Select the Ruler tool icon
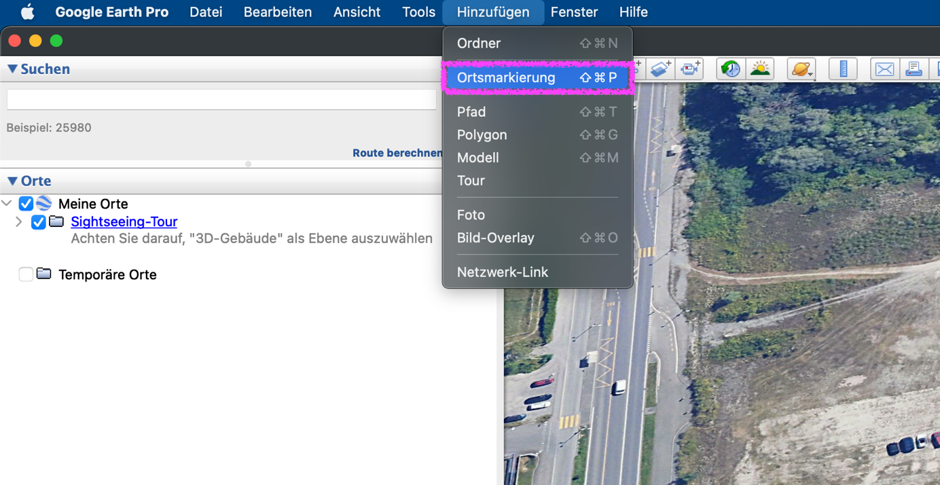940x485 pixels. [844, 69]
